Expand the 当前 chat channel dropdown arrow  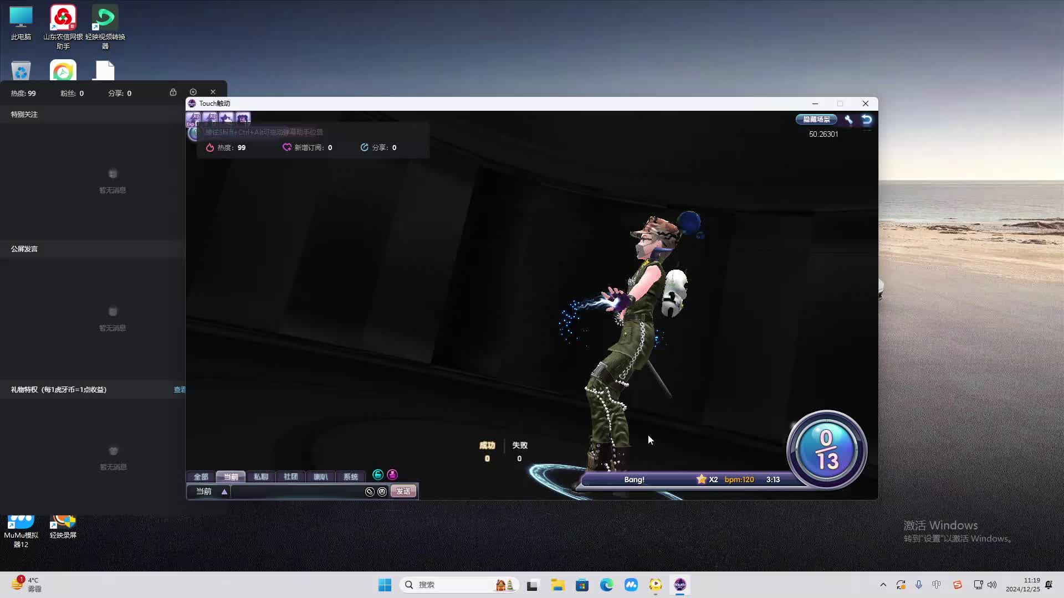click(224, 492)
